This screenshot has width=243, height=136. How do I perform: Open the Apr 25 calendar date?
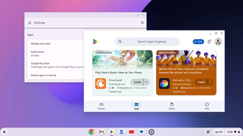point(218,132)
